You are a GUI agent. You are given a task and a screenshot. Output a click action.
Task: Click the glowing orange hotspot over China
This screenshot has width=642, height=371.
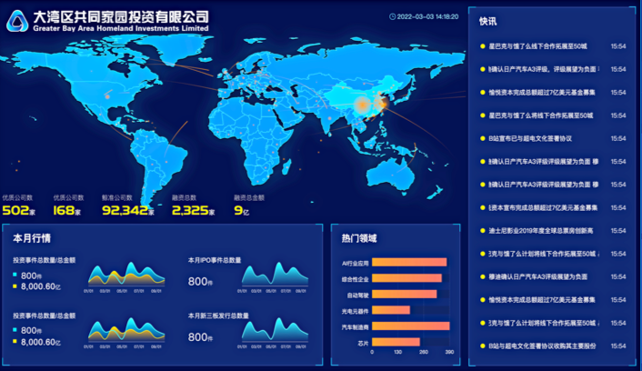[x=362, y=106]
